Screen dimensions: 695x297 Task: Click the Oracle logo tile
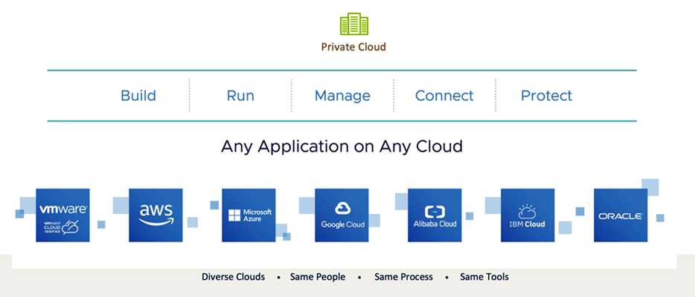point(621,215)
